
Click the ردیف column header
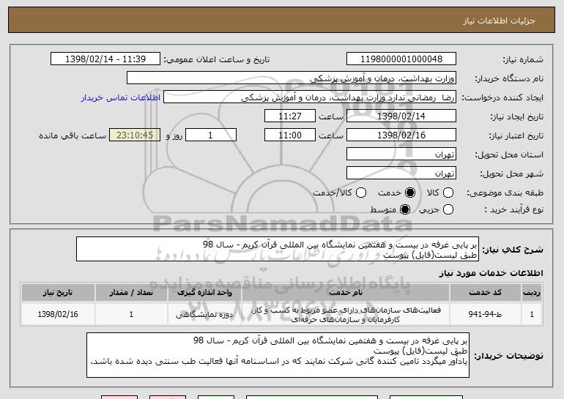(x=532, y=293)
